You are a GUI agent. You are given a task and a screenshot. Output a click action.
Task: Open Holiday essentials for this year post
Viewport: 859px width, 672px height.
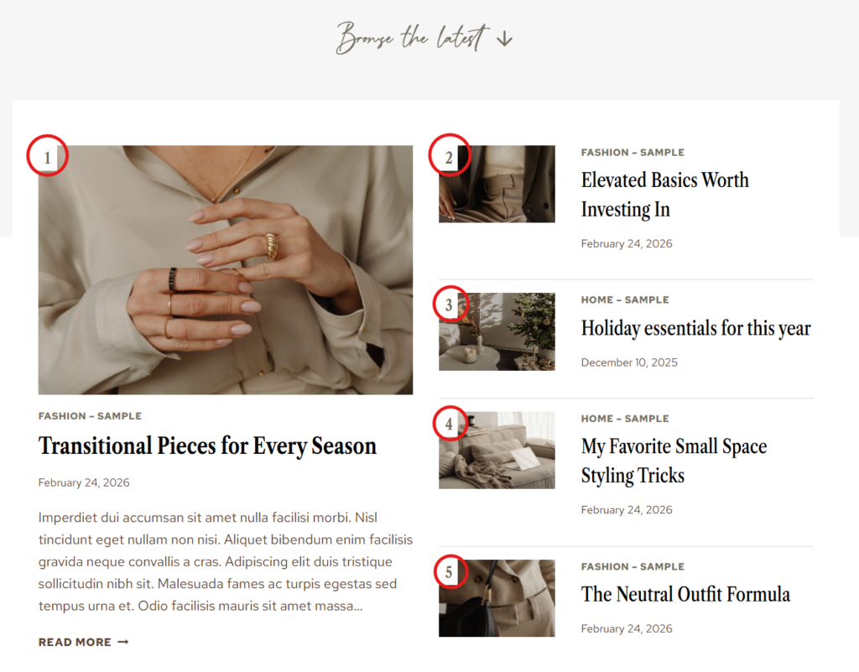click(695, 328)
